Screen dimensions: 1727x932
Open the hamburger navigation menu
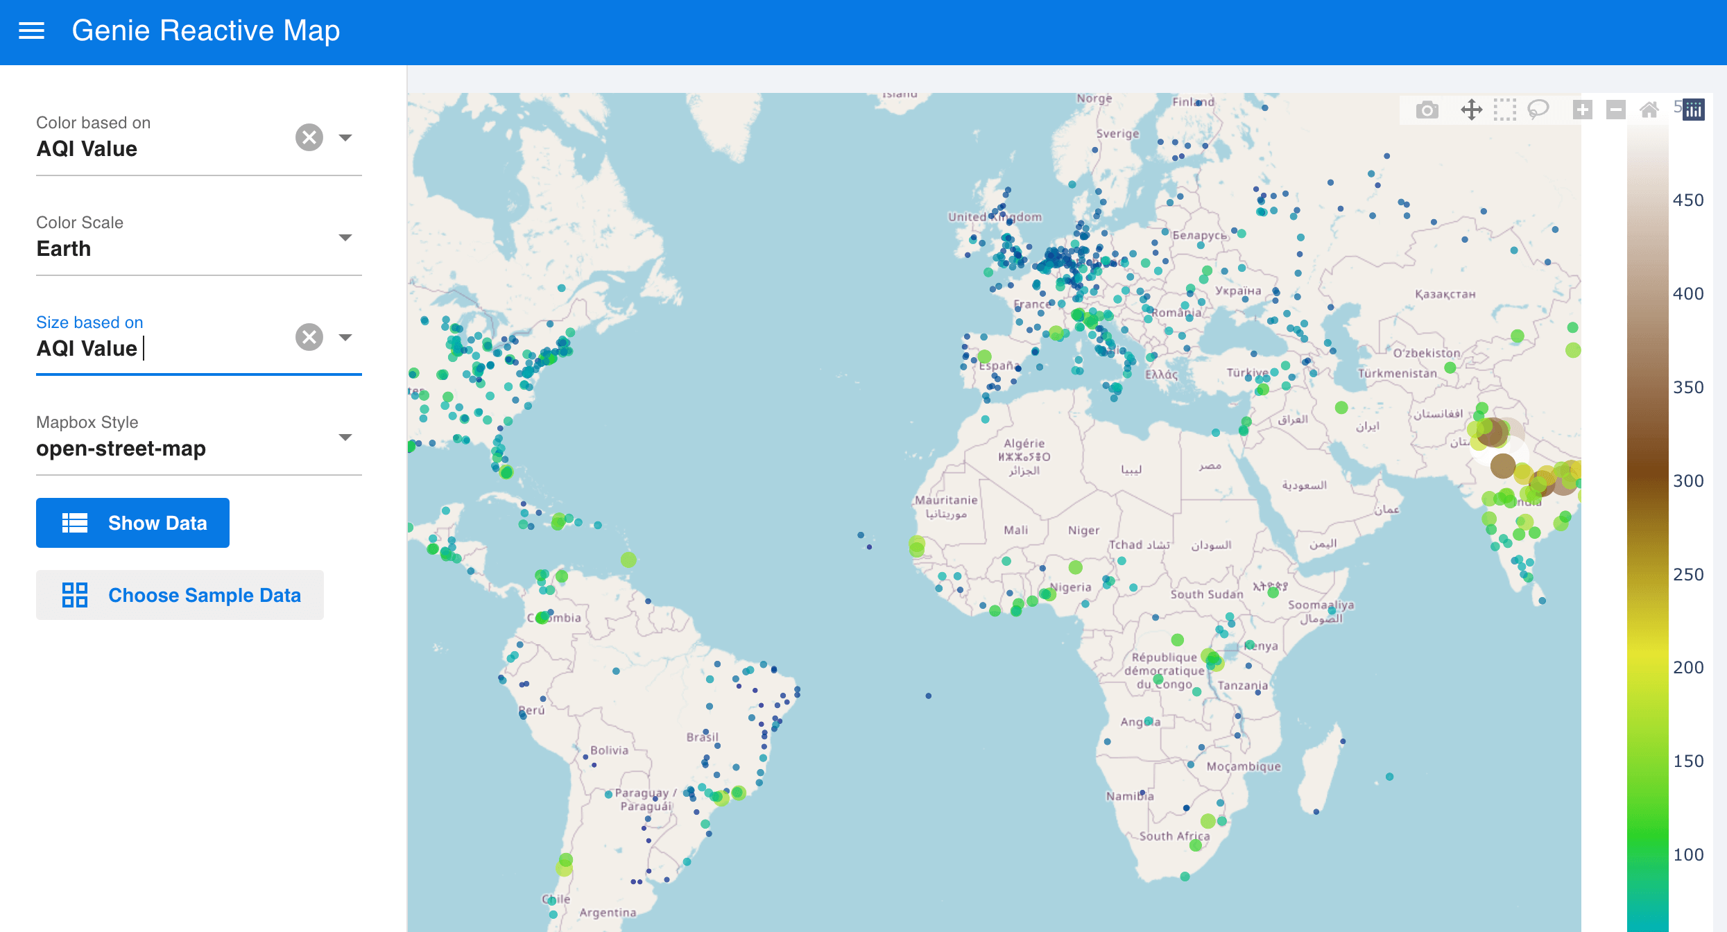[31, 31]
